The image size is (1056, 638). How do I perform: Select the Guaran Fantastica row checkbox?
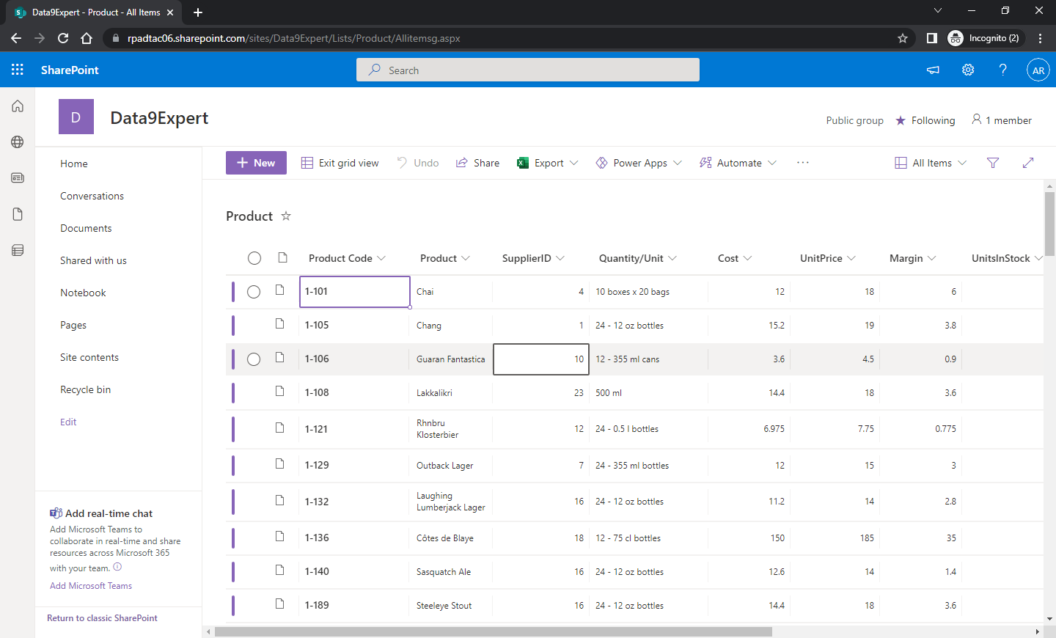[x=254, y=359]
